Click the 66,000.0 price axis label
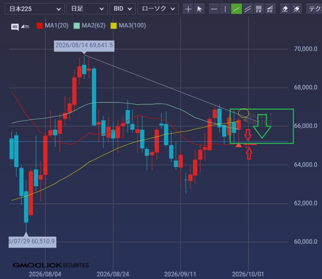Screen dimensions: 322x279 click(306, 126)
